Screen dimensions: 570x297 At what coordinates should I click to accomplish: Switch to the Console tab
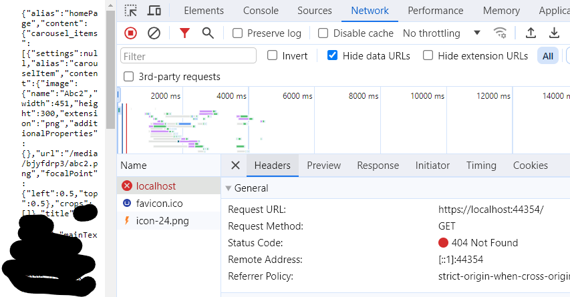261,11
